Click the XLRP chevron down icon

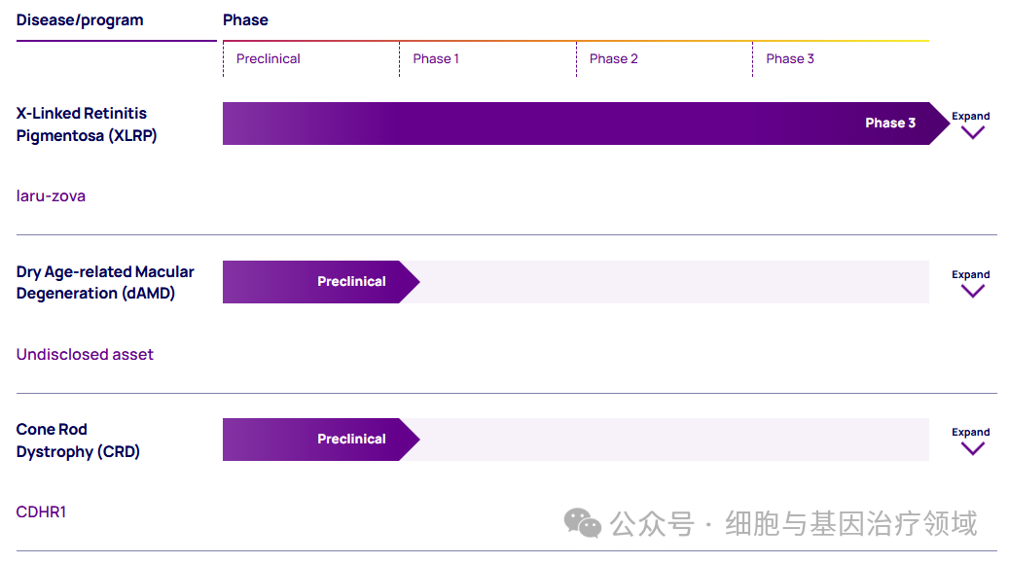972,132
